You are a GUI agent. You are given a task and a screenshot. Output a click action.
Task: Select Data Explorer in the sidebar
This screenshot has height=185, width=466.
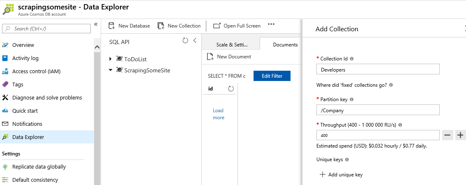pos(47,137)
